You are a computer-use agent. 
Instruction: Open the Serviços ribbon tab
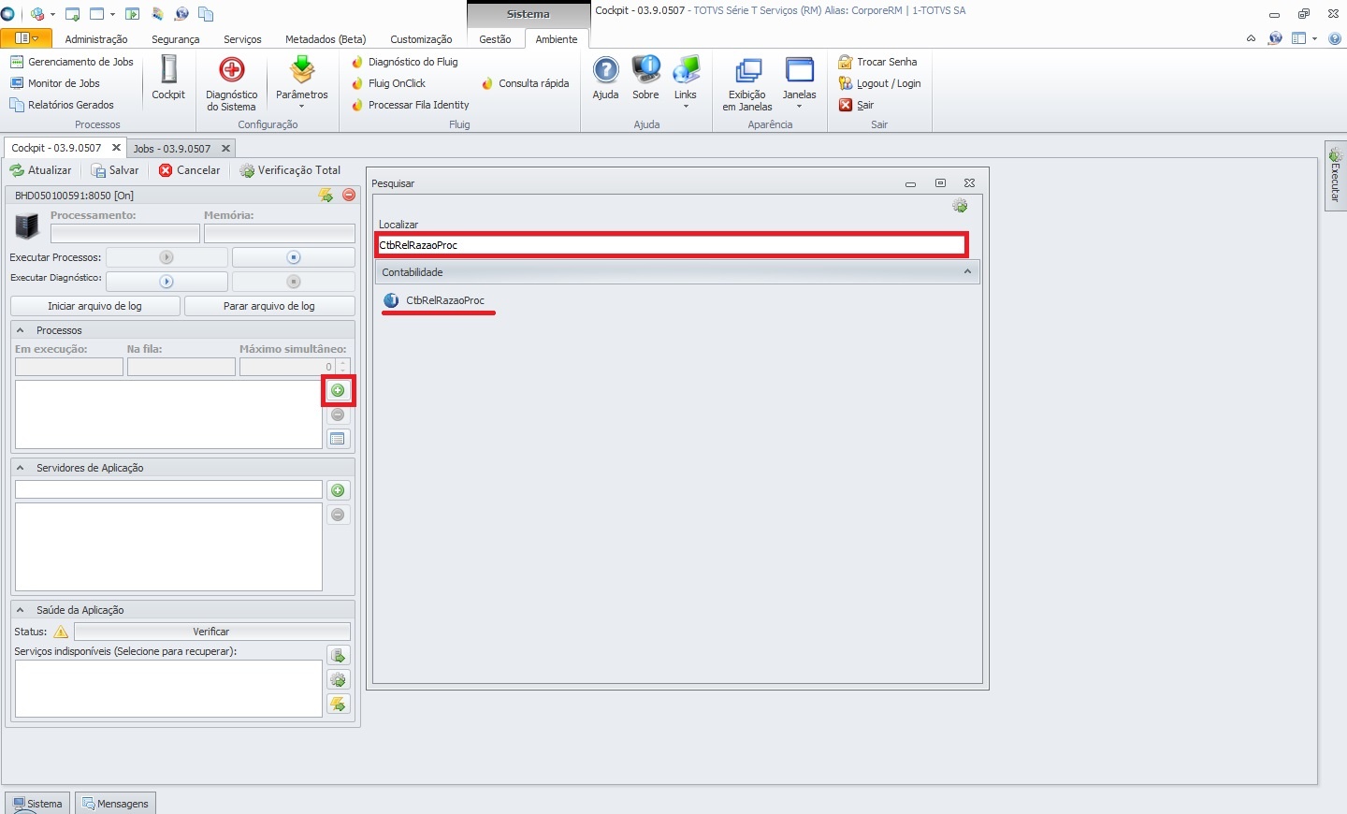(x=242, y=39)
